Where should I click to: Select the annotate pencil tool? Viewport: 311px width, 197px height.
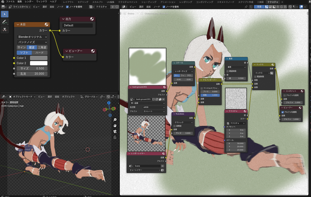pos(5,22)
